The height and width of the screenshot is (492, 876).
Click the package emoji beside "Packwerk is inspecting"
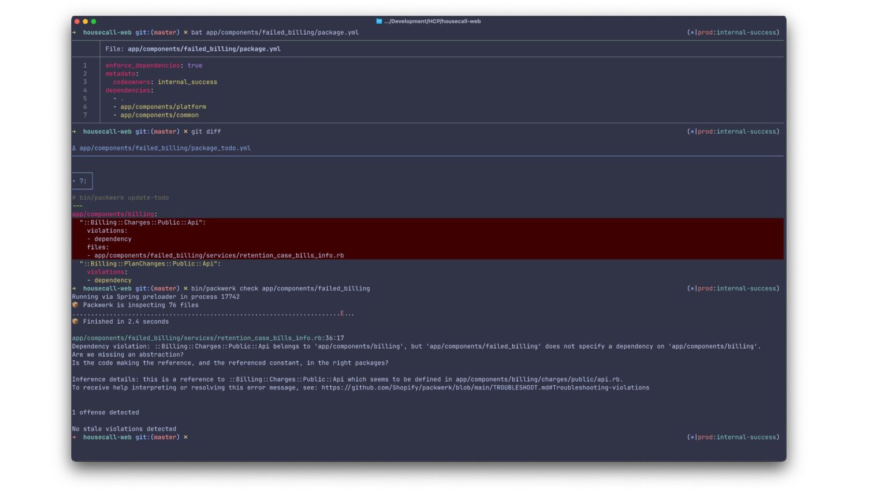point(75,305)
